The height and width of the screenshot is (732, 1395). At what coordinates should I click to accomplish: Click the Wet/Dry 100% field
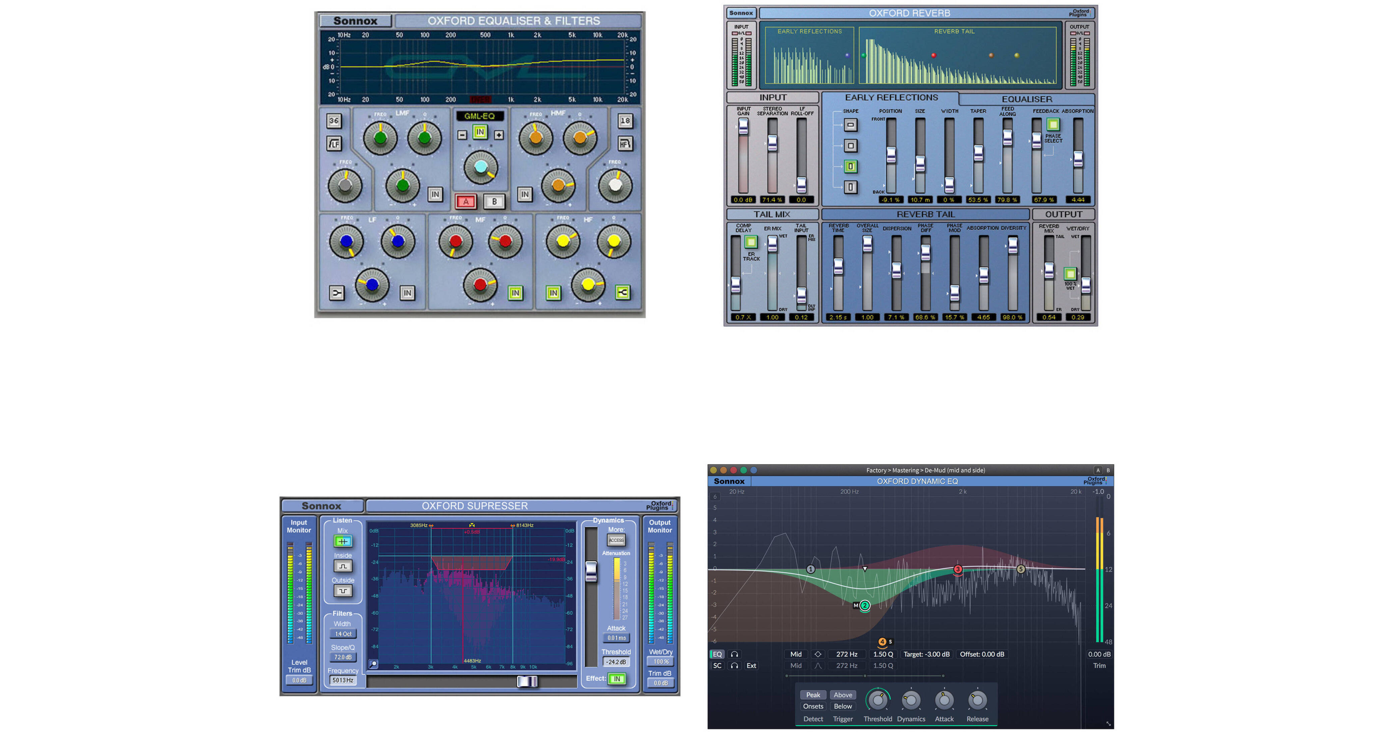tap(661, 662)
